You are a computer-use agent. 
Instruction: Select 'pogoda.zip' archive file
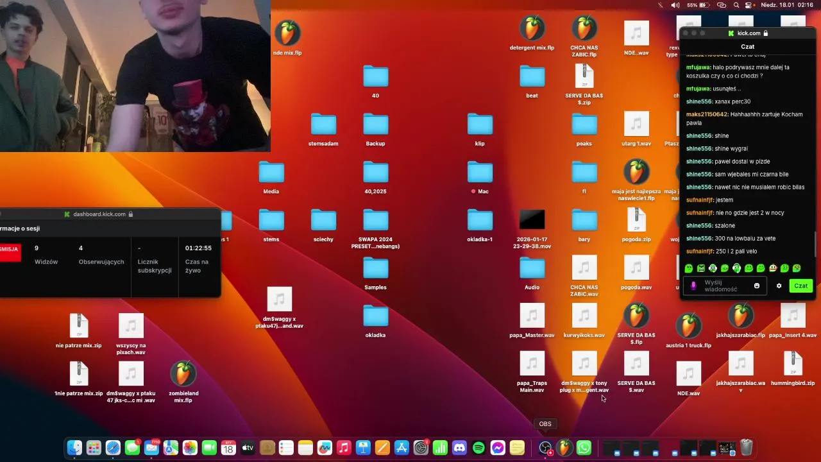[636, 225]
